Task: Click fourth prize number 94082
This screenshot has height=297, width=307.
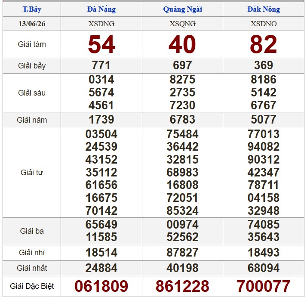Action: click(x=264, y=147)
